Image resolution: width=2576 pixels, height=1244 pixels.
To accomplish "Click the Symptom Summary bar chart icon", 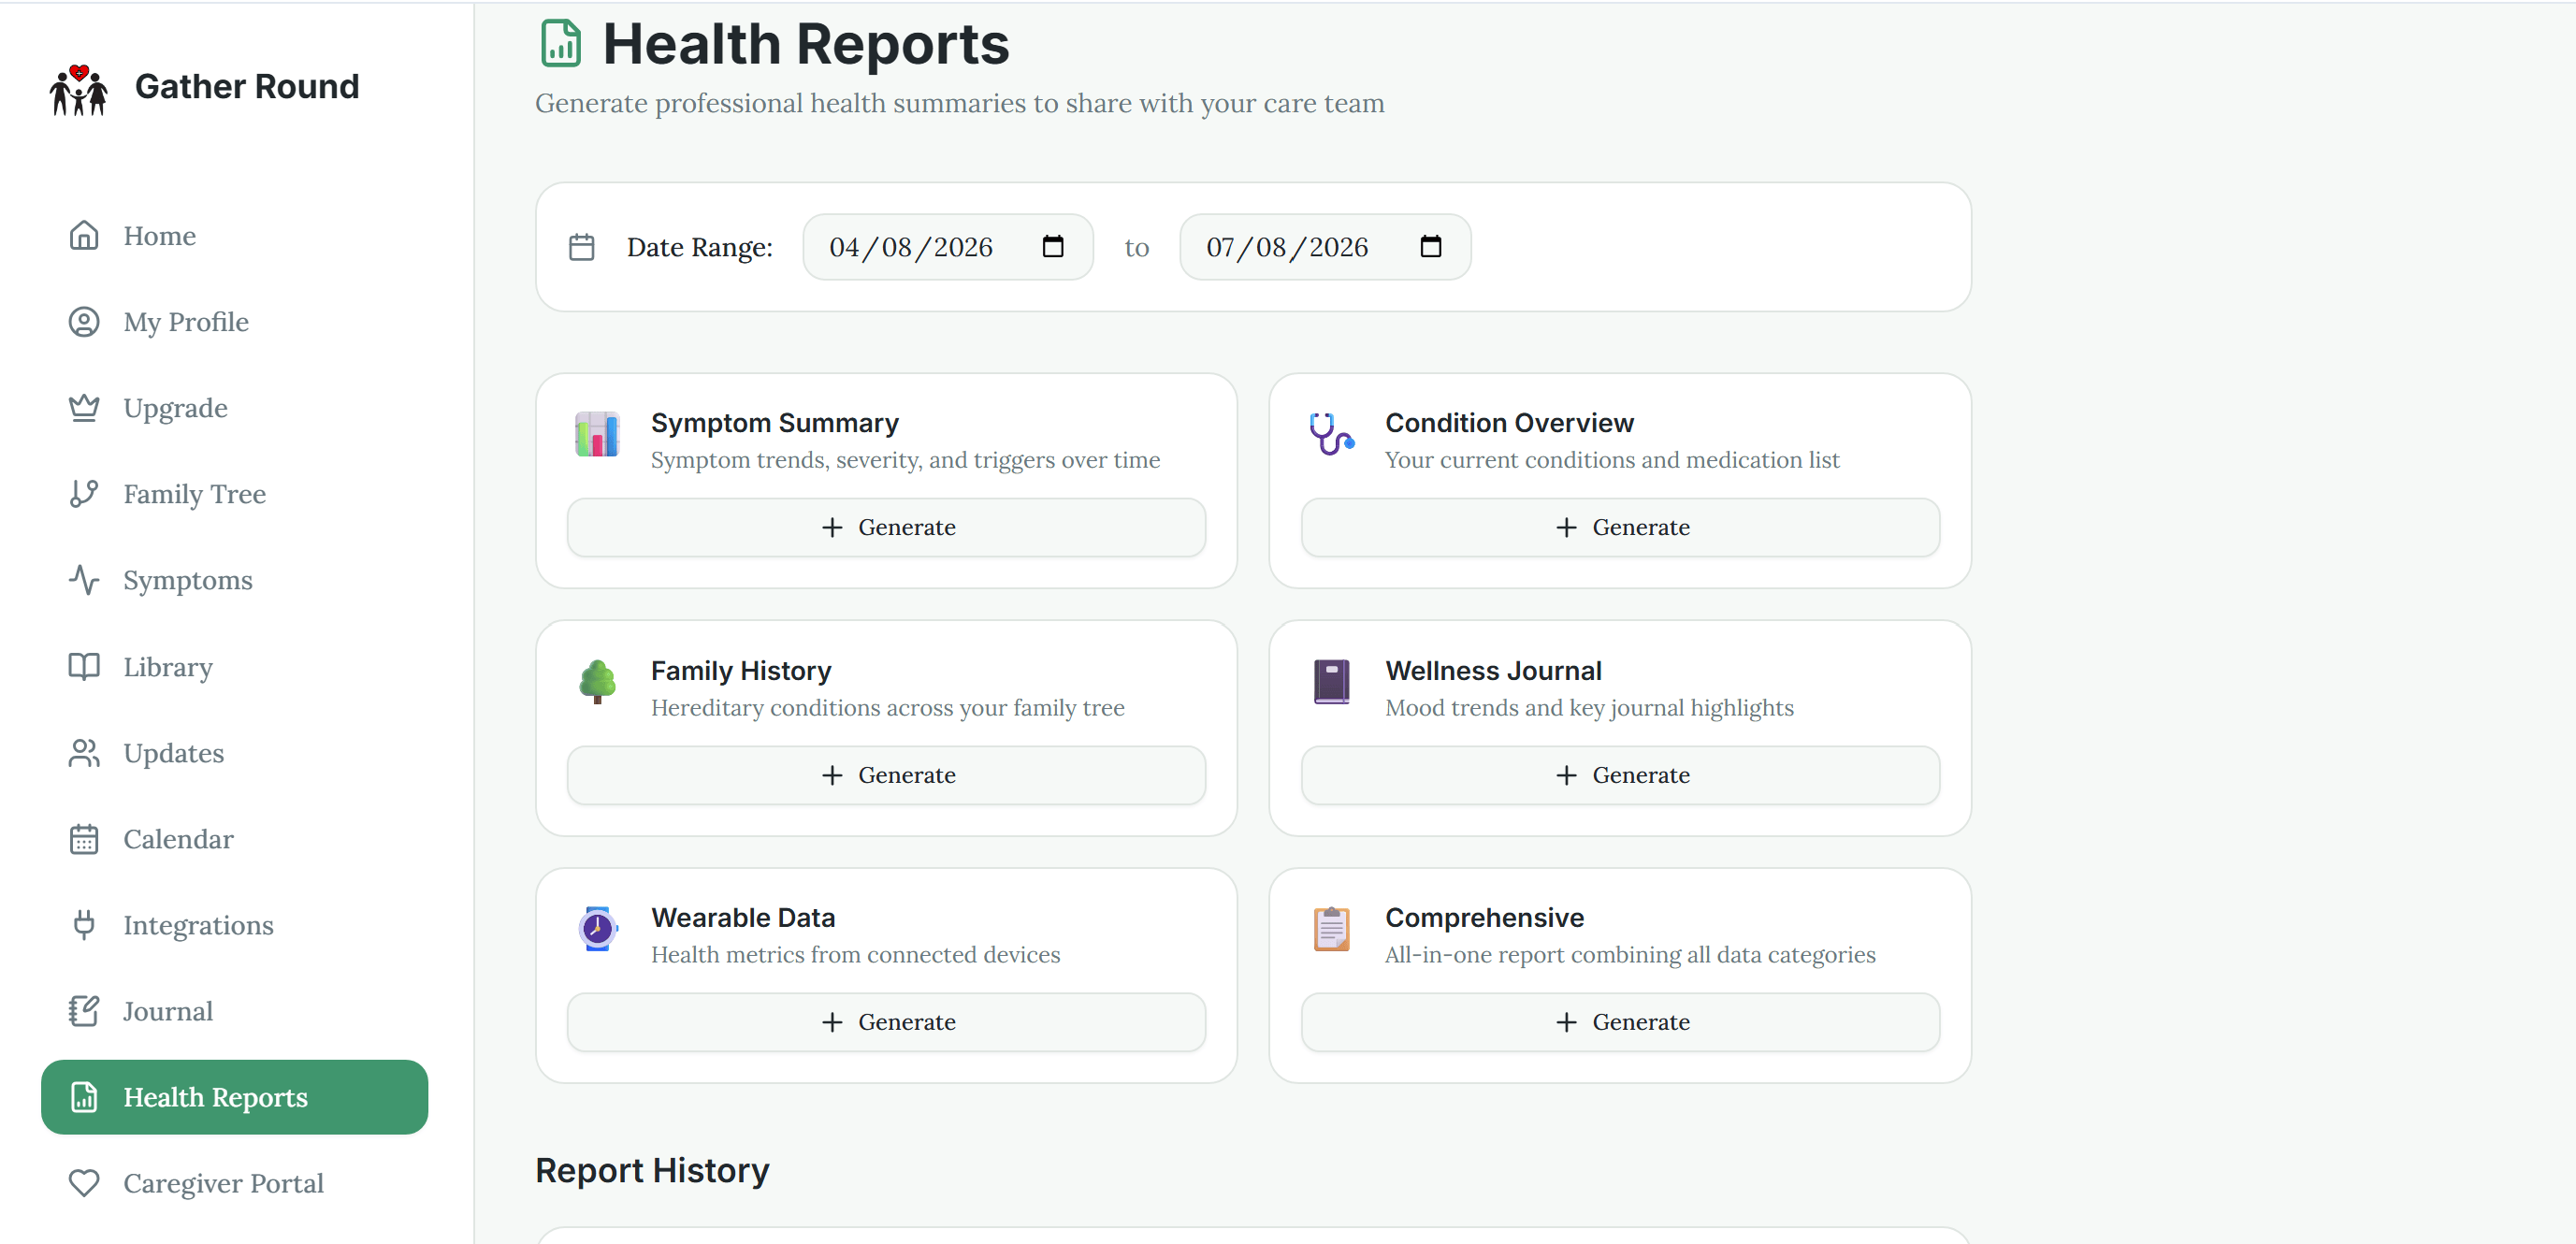I will [597, 434].
